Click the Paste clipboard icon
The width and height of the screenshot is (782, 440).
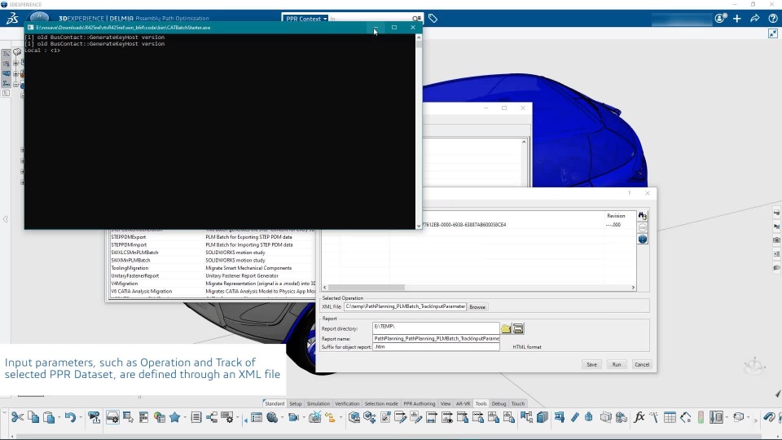click(x=49, y=417)
